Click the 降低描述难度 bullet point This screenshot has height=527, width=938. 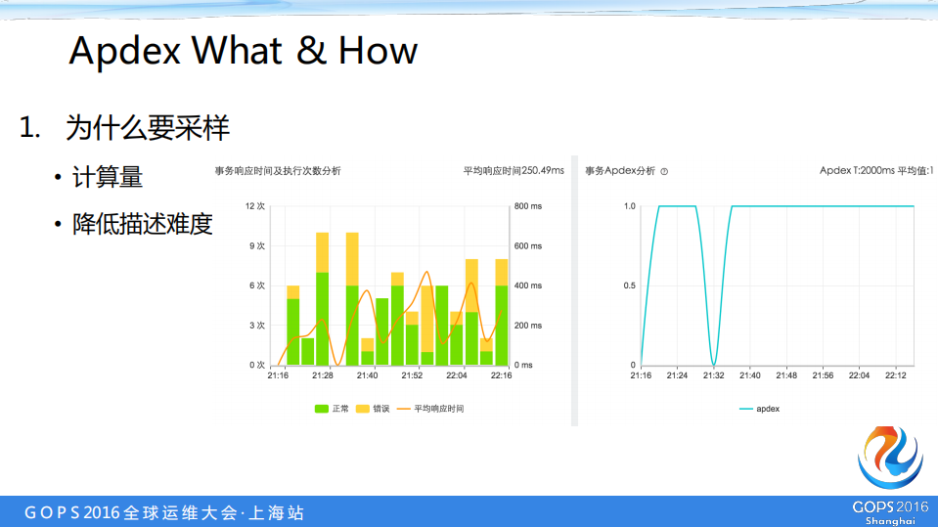(142, 224)
